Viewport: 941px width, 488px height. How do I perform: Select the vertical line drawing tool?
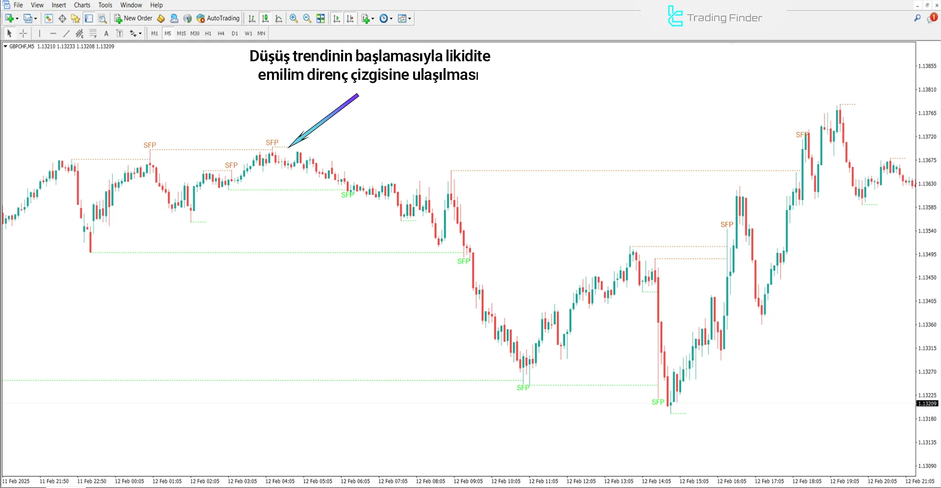point(40,33)
